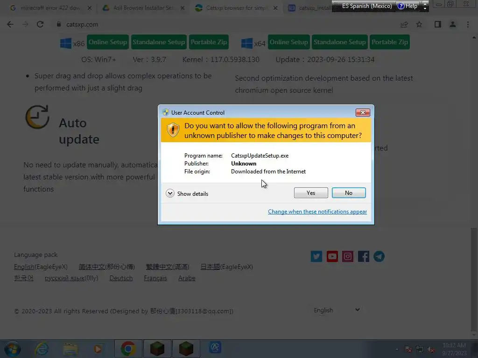Go forward in browser history

pos(25,24)
